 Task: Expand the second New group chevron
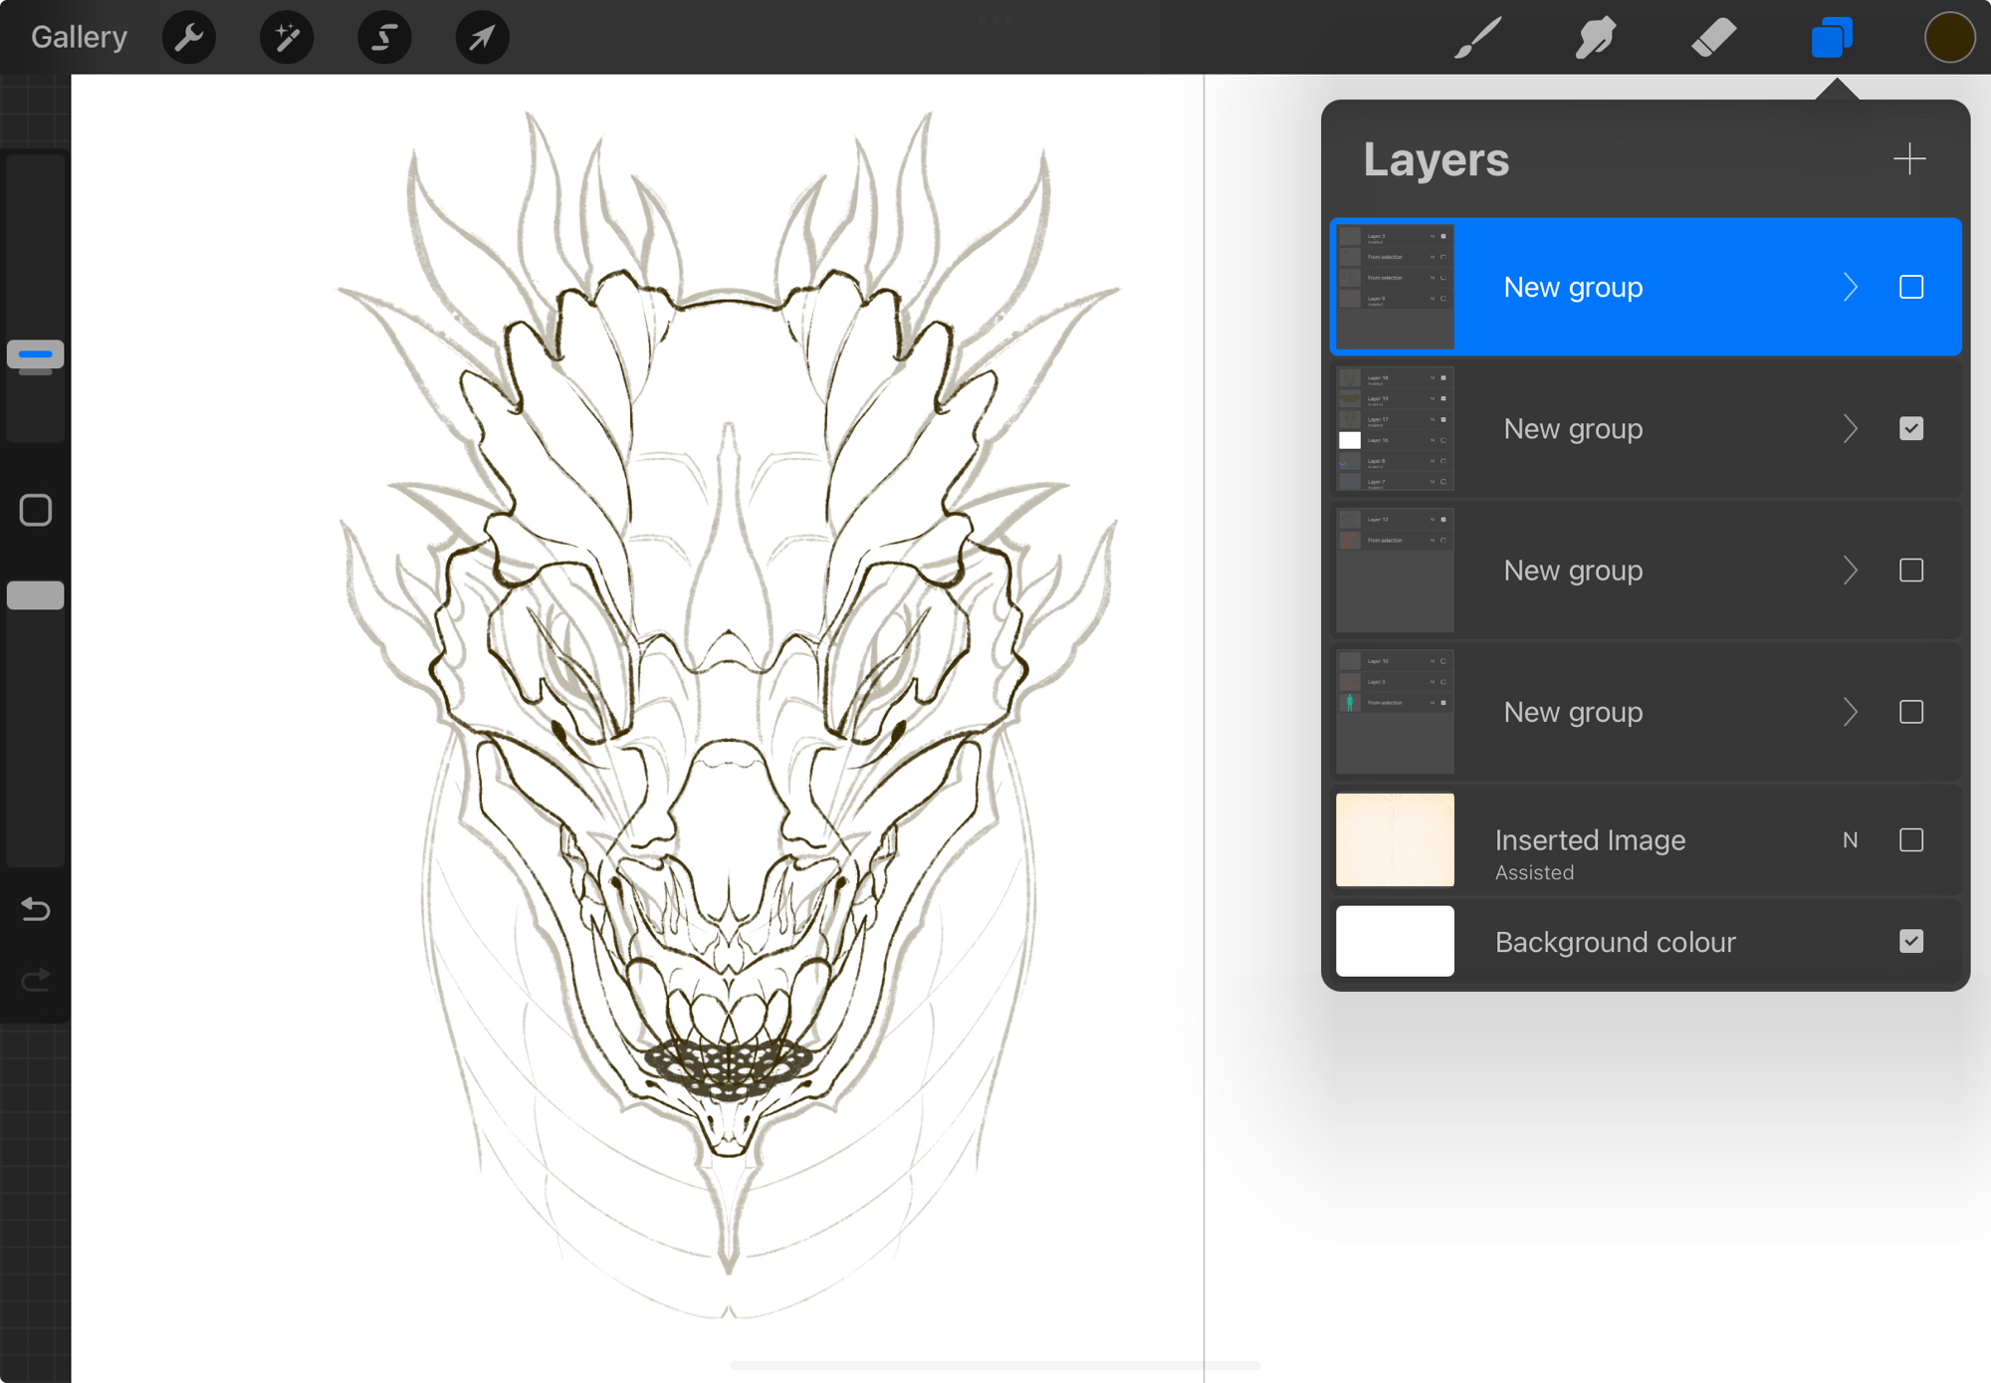tap(1850, 429)
